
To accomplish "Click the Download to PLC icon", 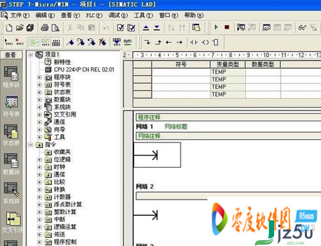I will pyautogui.click(x=157, y=28).
